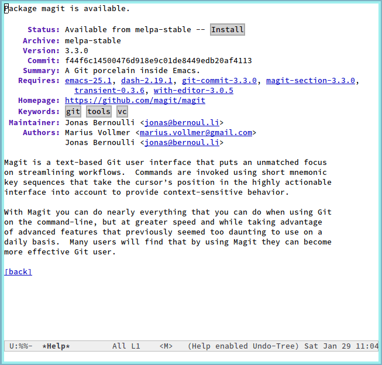Click the 'All L1' position indicator
The width and height of the screenshot is (382, 365).
pyautogui.click(x=126, y=346)
